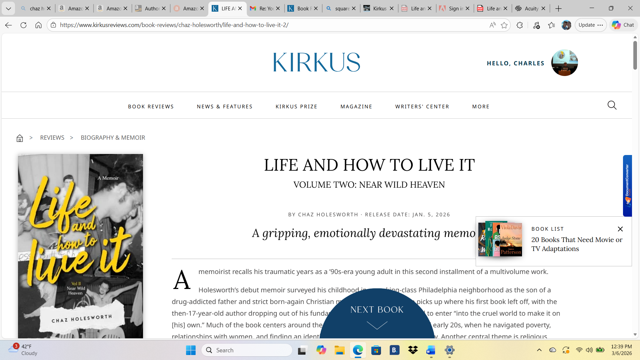Open the Kirkus site search
This screenshot has width=640, height=360.
(x=612, y=105)
